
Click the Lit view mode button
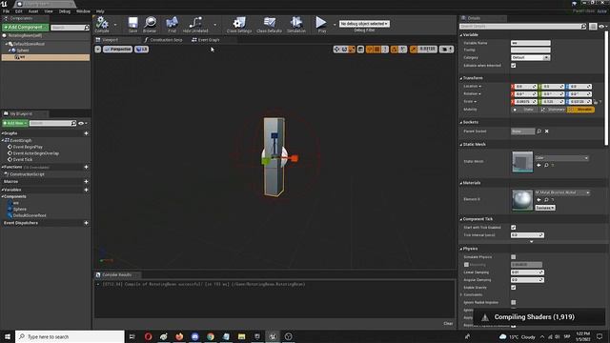pyautogui.click(x=142, y=50)
